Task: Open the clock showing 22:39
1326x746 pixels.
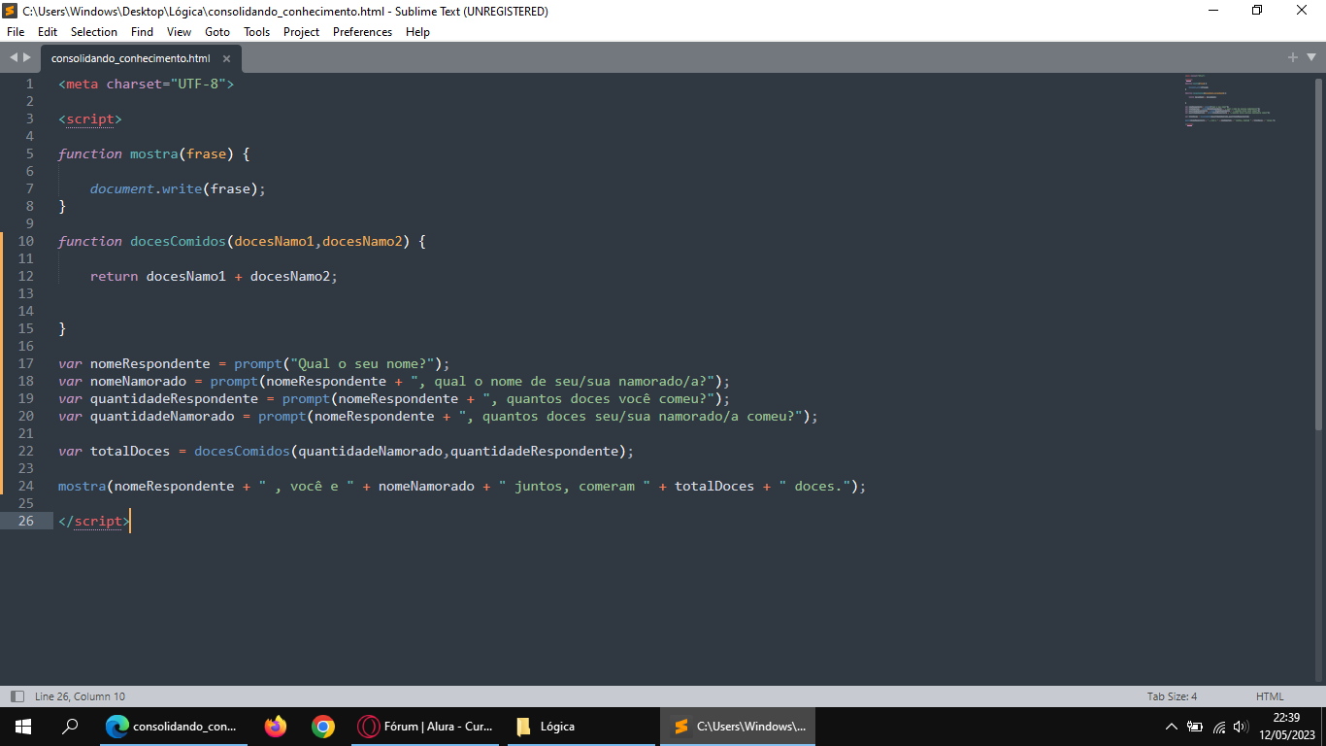Action: 1286,726
